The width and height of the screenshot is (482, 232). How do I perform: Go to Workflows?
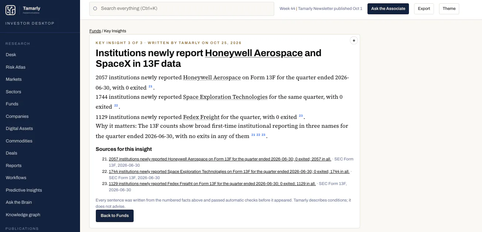pos(16,178)
